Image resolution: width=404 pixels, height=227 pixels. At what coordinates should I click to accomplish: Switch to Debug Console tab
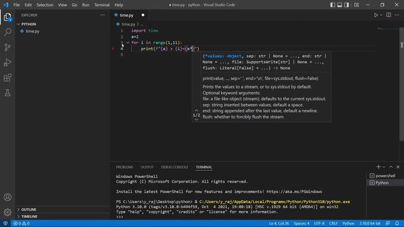[174, 167]
